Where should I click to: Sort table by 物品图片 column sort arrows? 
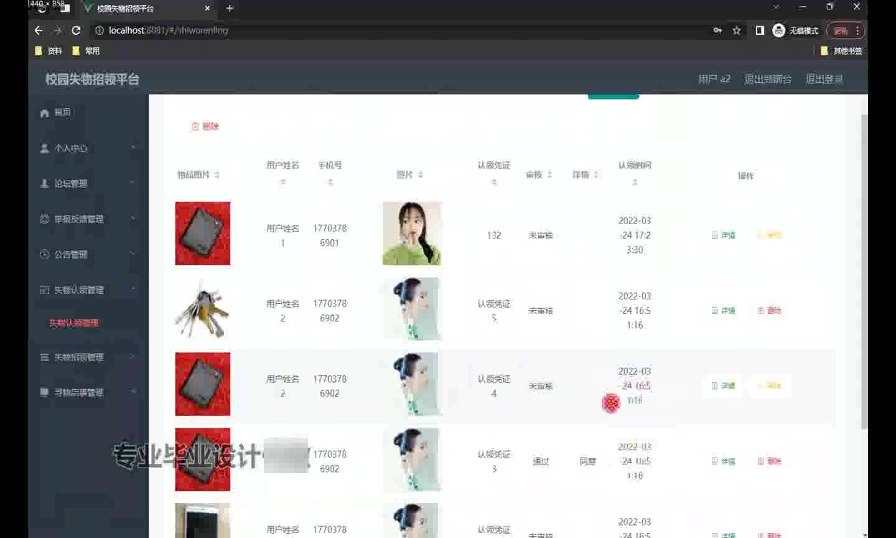click(x=217, y=175)
